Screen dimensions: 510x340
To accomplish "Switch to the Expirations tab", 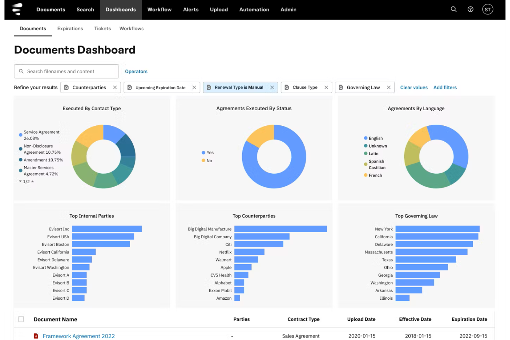I will 70,29.
